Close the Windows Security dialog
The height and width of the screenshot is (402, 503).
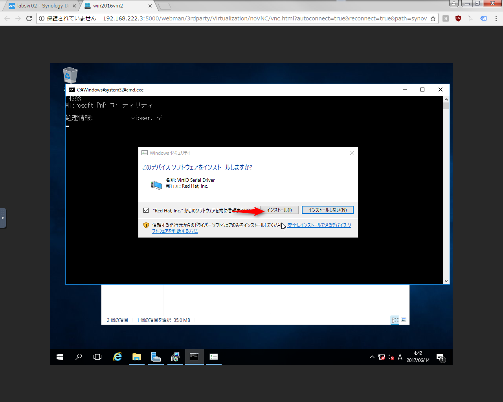click(352, 153)
